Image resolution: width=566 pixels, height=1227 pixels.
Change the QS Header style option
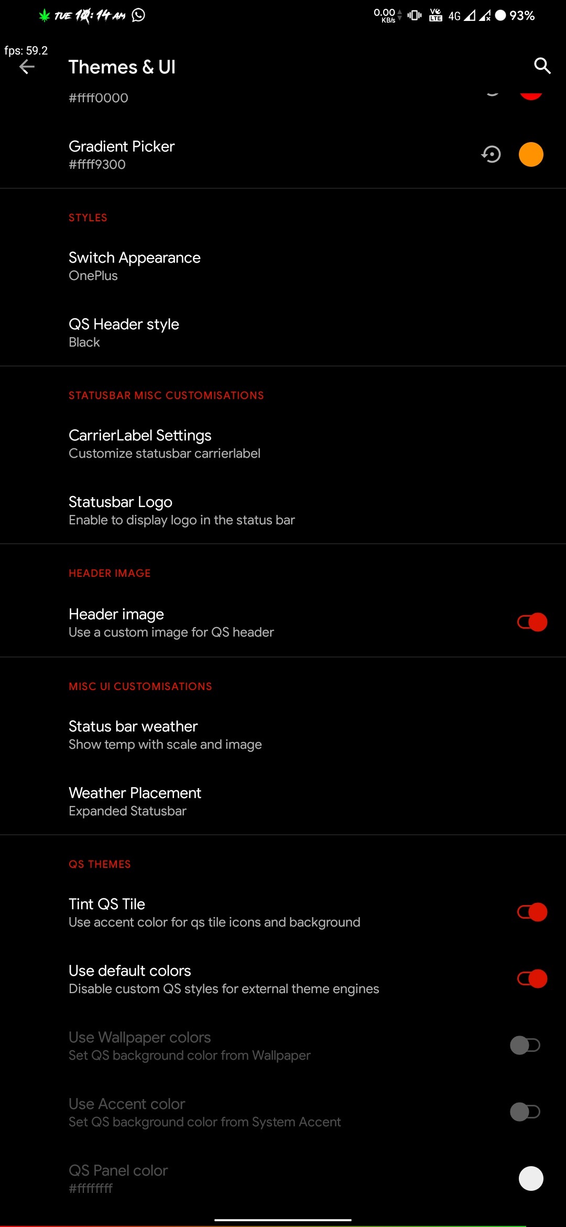pyautogui.click(x=124, y=332)
